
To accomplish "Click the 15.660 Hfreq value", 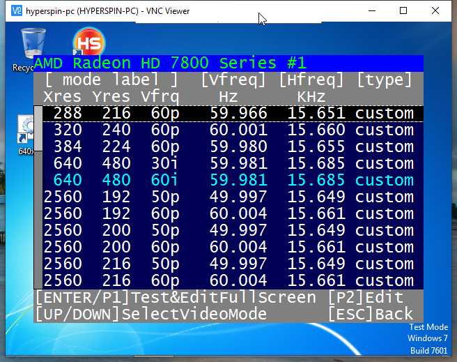I will coord(316,130).
